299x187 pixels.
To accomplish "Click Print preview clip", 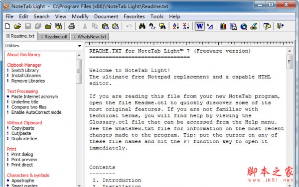I will (24, 160).
